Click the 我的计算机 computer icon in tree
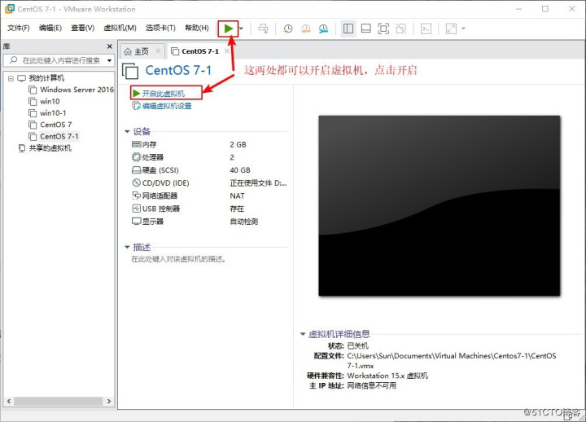Image resolution: width=586 pixels, height=422 pixels. (22, 78)
